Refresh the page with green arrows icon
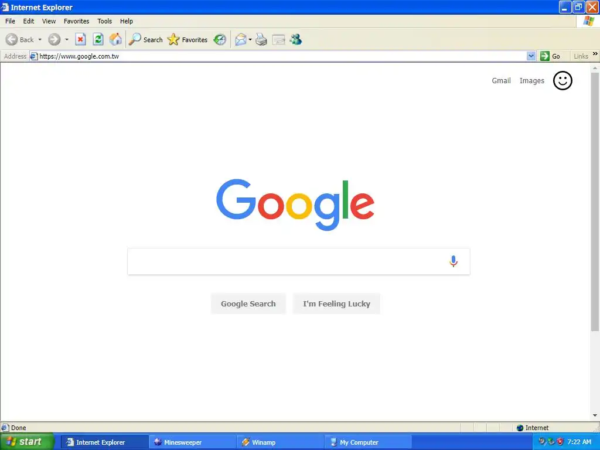The width and height of the screenshot is (600, 450). tap(98, 39)
